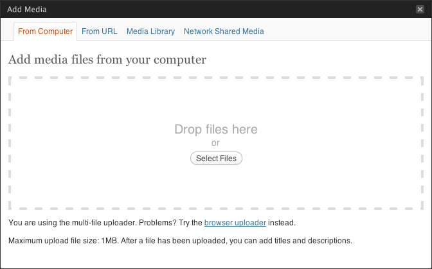Screen dimensions: 432x269
Task: Click the Select Files button
Action: 216,159
